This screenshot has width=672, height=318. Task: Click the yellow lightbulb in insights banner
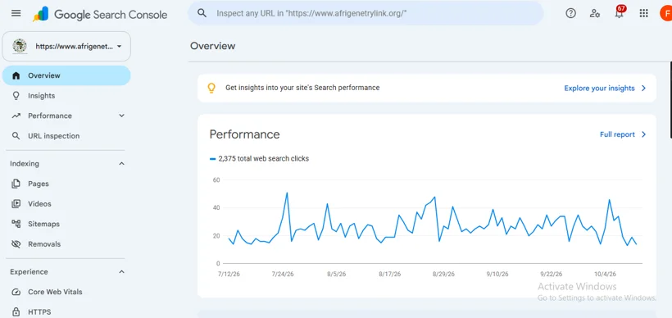(x=211, y=88)
